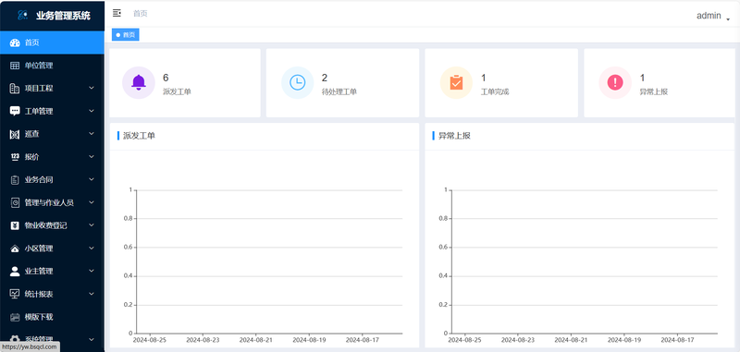Expand the 工单管理 submenu chevron

click(92, 111)
